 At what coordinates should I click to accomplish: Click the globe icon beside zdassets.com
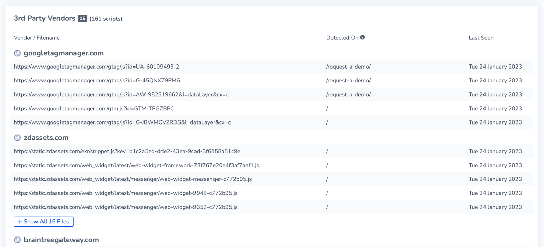point(17,138)
